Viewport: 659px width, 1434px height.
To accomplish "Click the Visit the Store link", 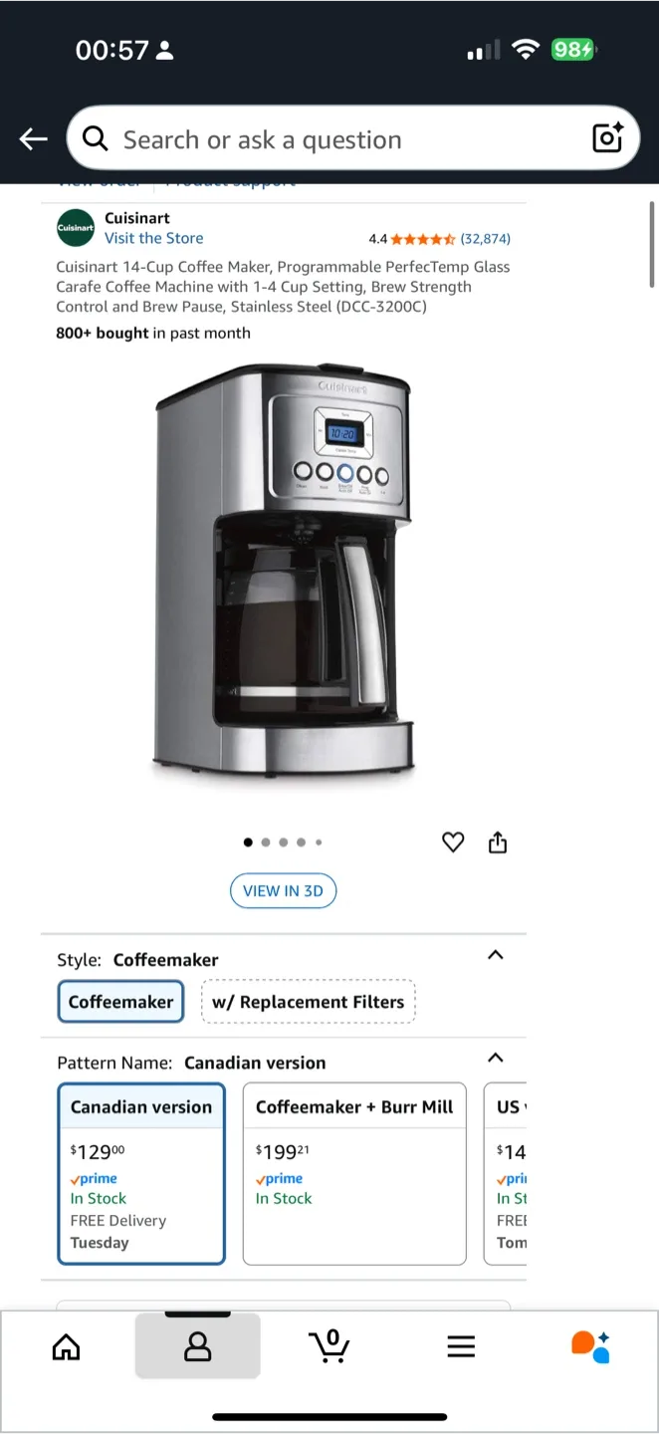I will click(x=154, y=238).
